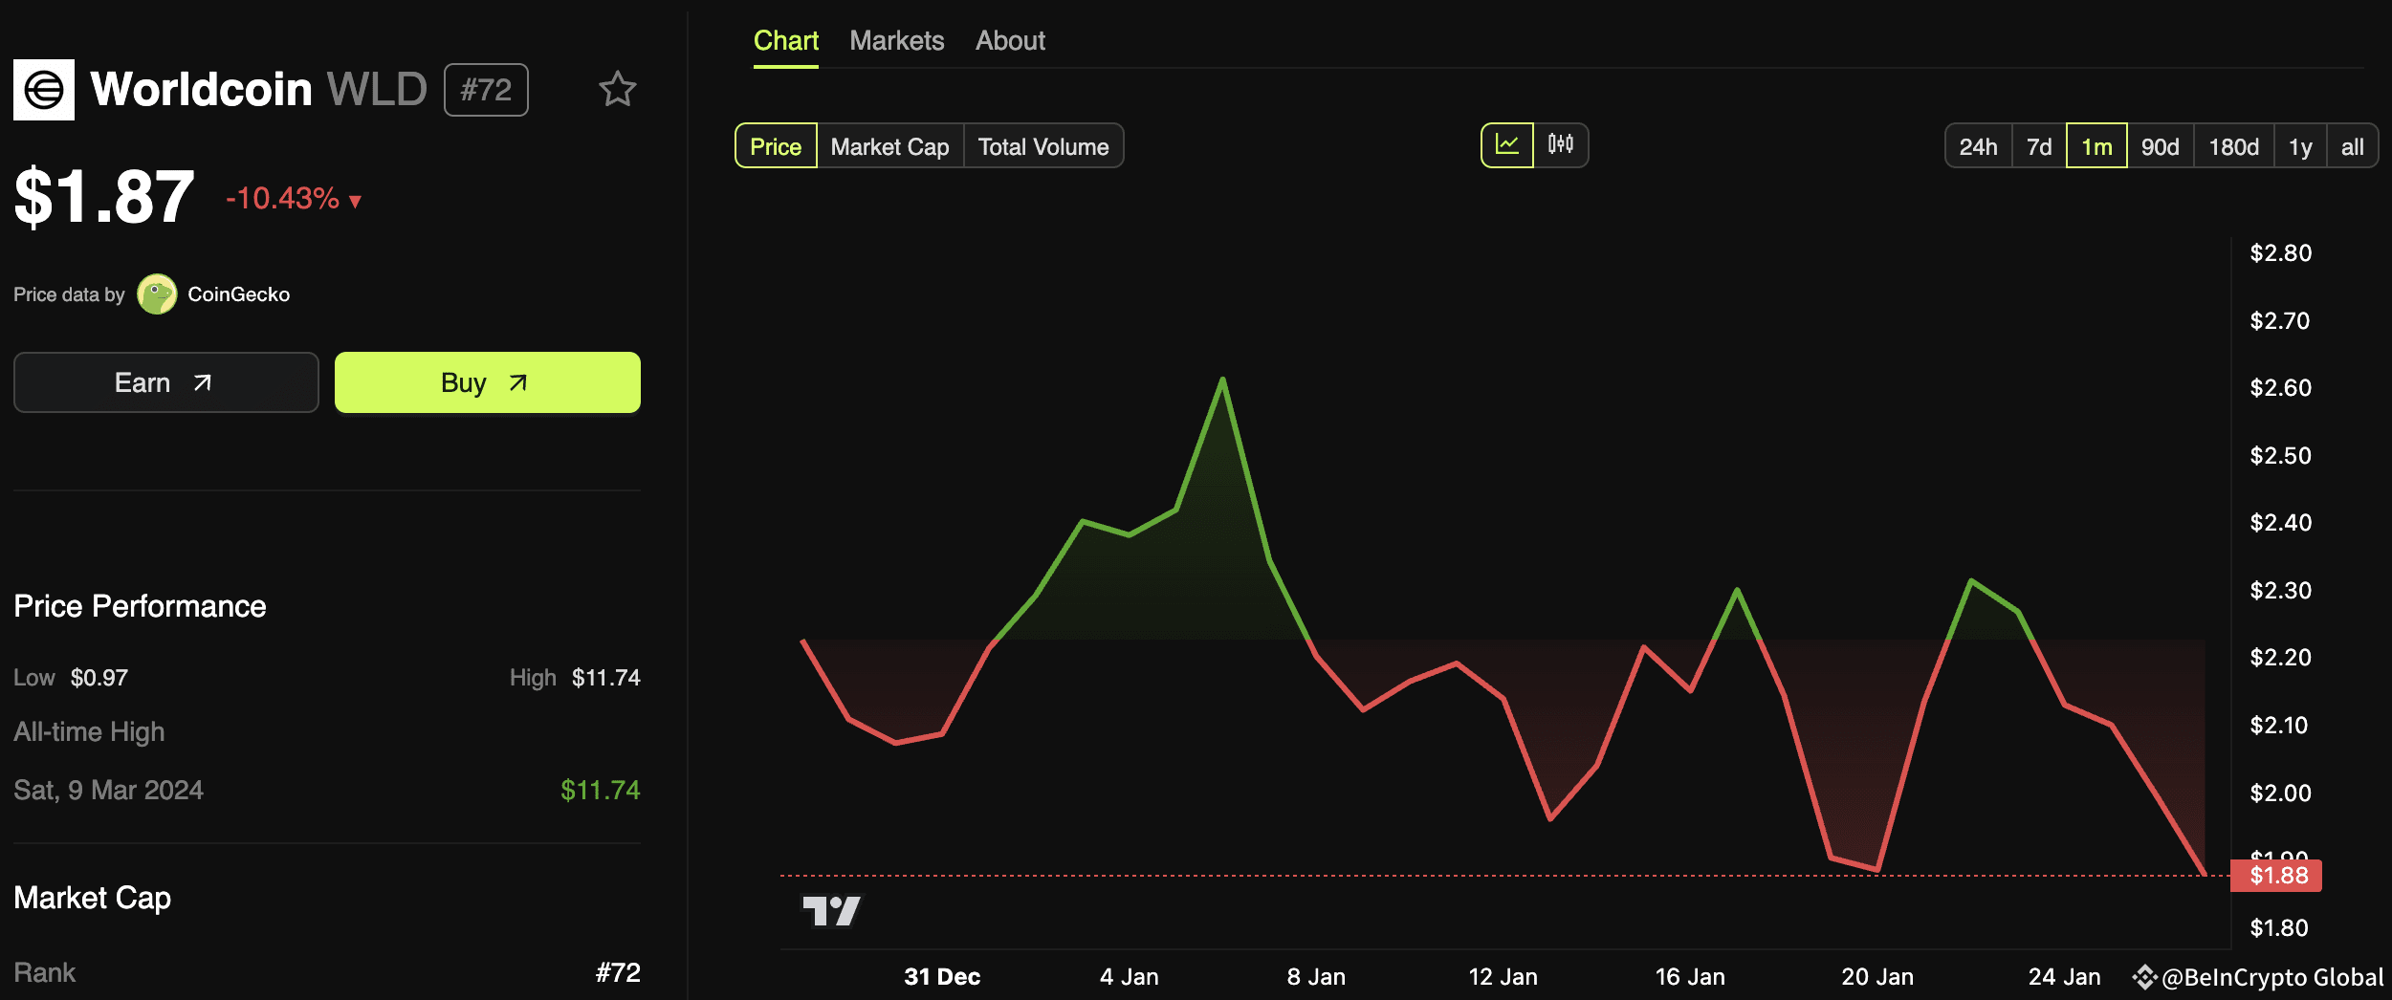Open the About tab
This screenshot has width=2392, height=1000.
tap(1011, 41)
